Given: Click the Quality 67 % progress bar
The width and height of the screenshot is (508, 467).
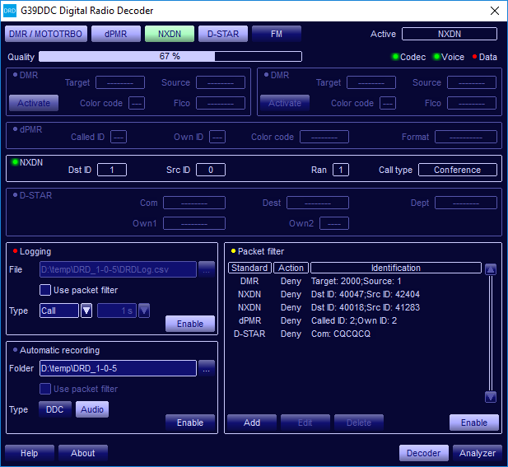Looking at the screenshot, I should [x=170, y=57].
